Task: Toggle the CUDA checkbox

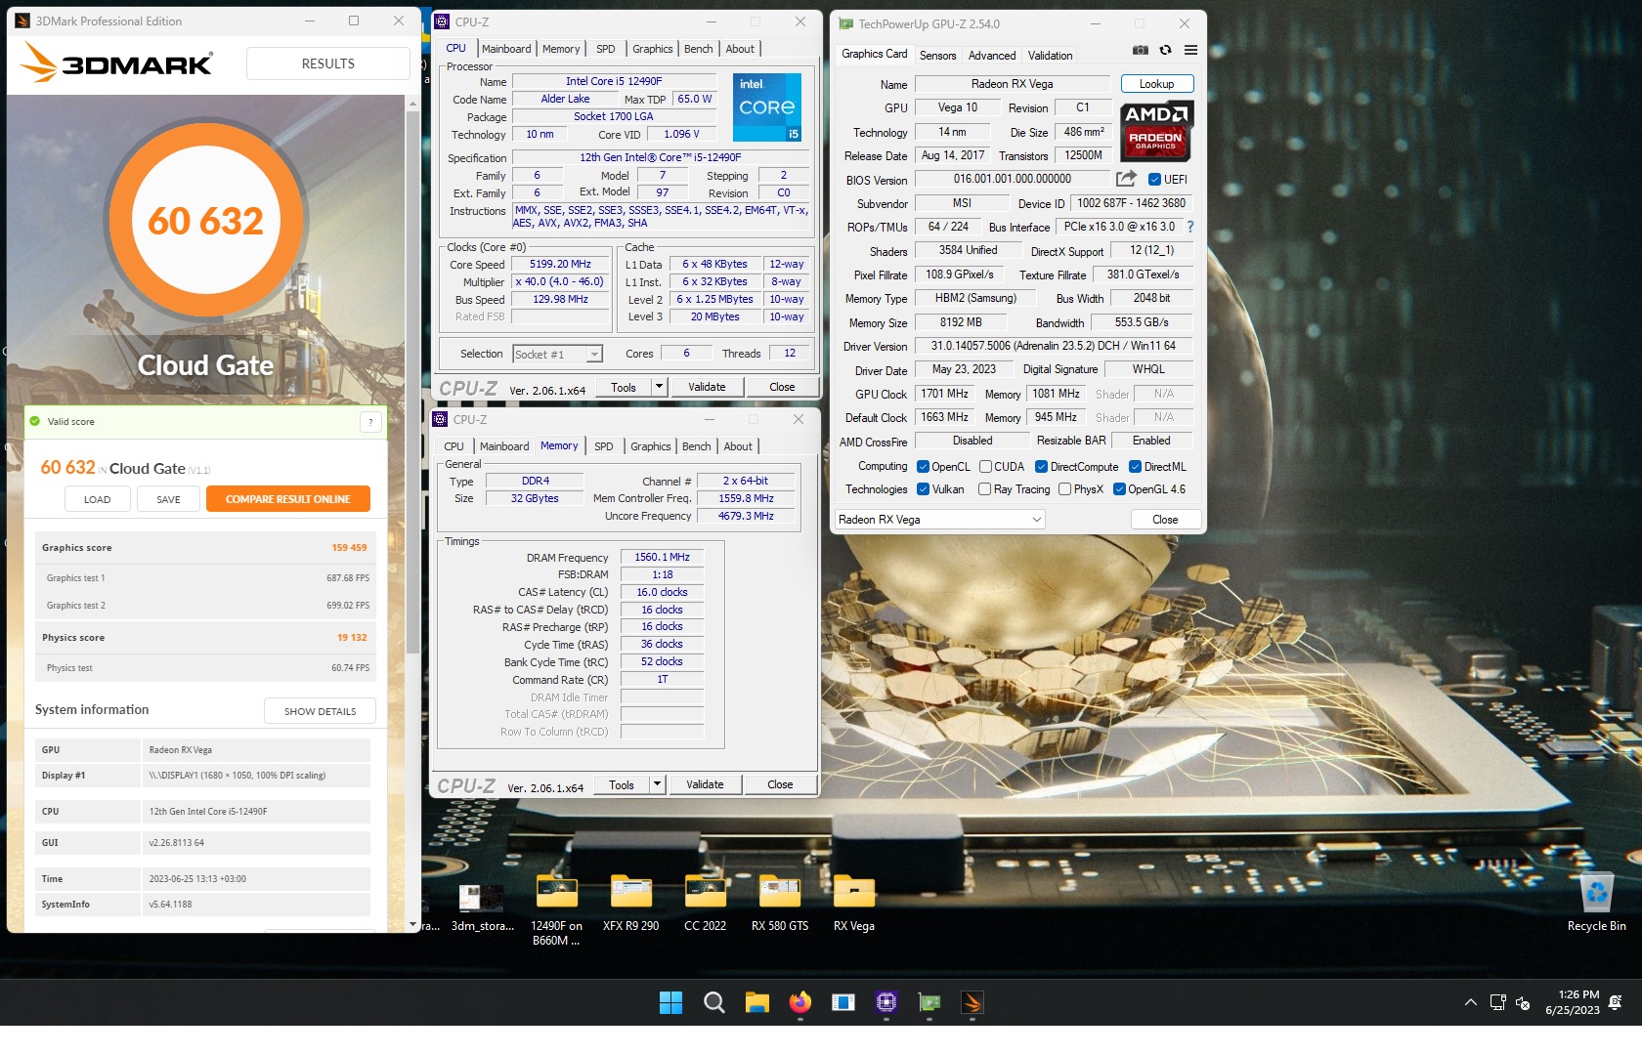Action: [985, 467]
